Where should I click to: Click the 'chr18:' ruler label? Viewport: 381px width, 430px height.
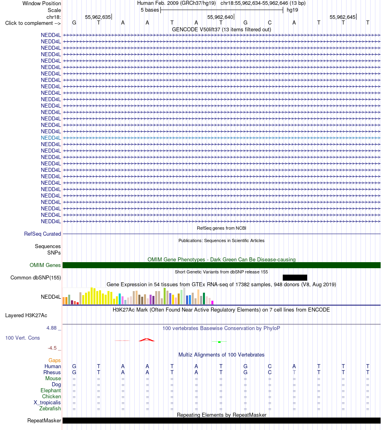point(53,17)
